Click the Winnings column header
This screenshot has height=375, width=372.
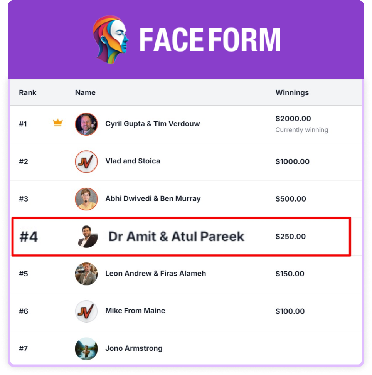292,92
